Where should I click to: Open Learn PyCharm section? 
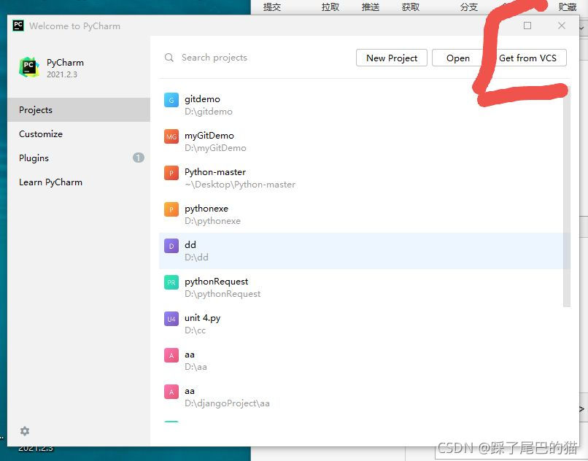point(79,182)
